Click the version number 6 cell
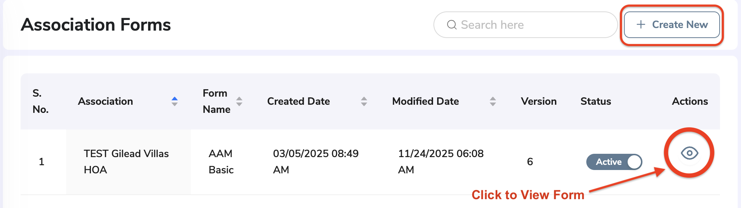 [x=530, y=162]
